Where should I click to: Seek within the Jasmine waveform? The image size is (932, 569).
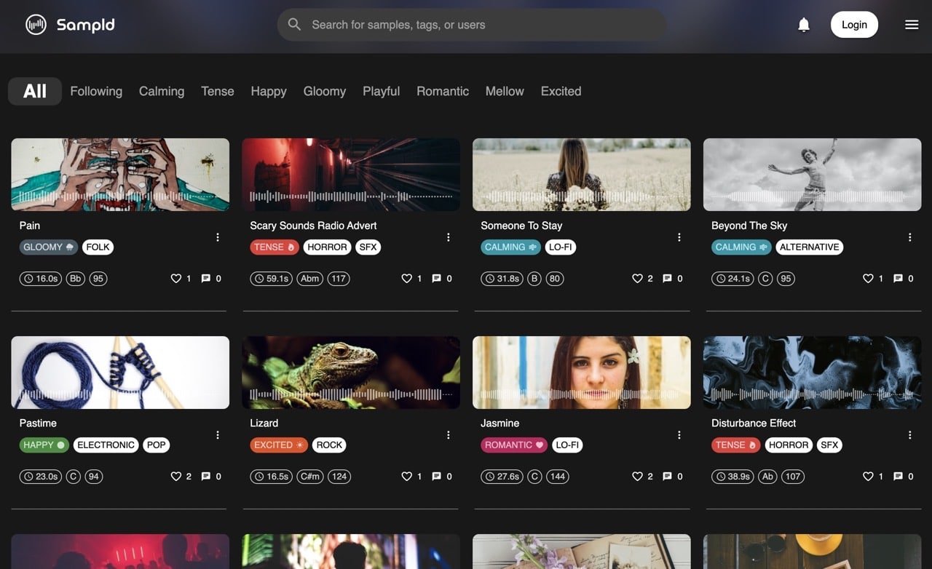[x=582, y=394]
